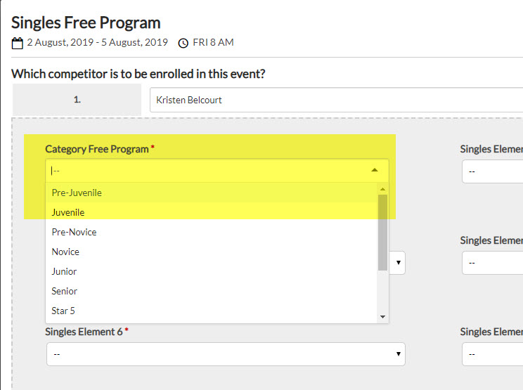
Task: Collapse the Category Free Program dropdown arrow
Action: click(375, 170)
